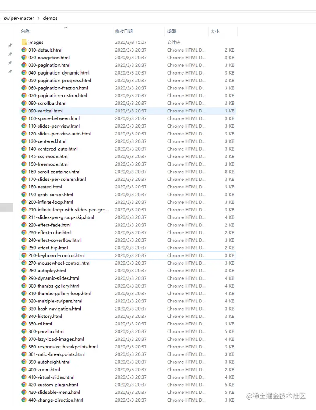Expand the breadcrumb chevron after swiper-master
The image size is (316, 410).
(39, 18)
